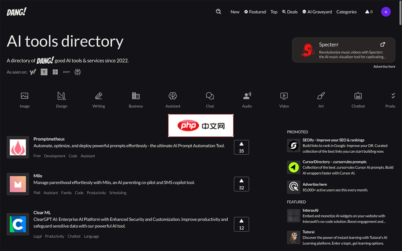Open the InteraxAI featured link

click(x=310, y=210)
